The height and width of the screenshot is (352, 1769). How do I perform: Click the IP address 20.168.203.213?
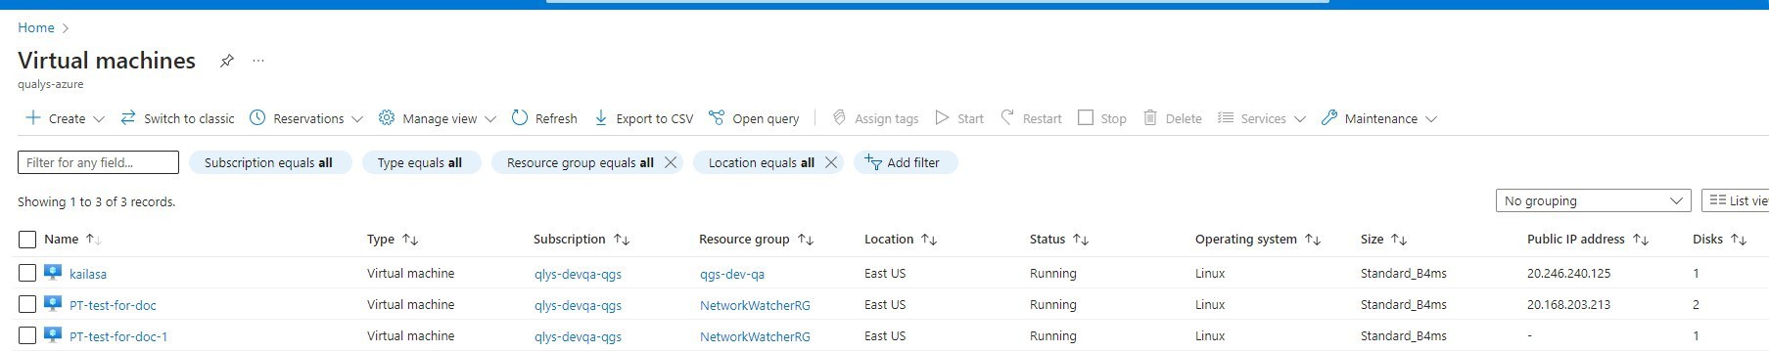[x=1568, y=305]
